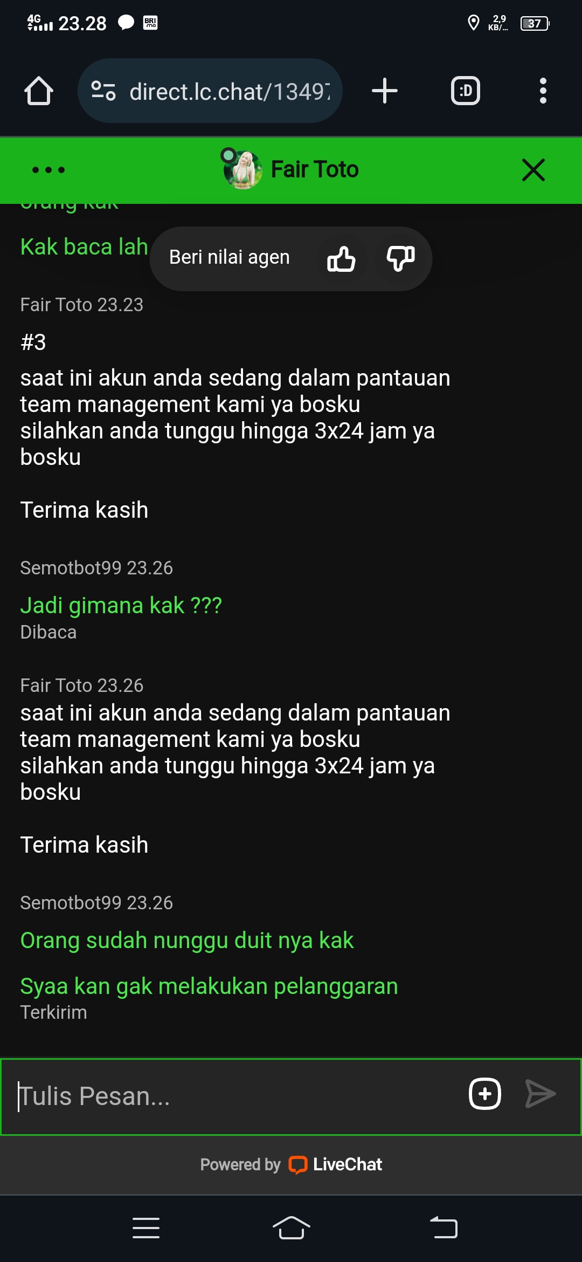Screen dimensions: 582x1262
Task: Open recent apps navigation button
Action: click(146, 1228)
